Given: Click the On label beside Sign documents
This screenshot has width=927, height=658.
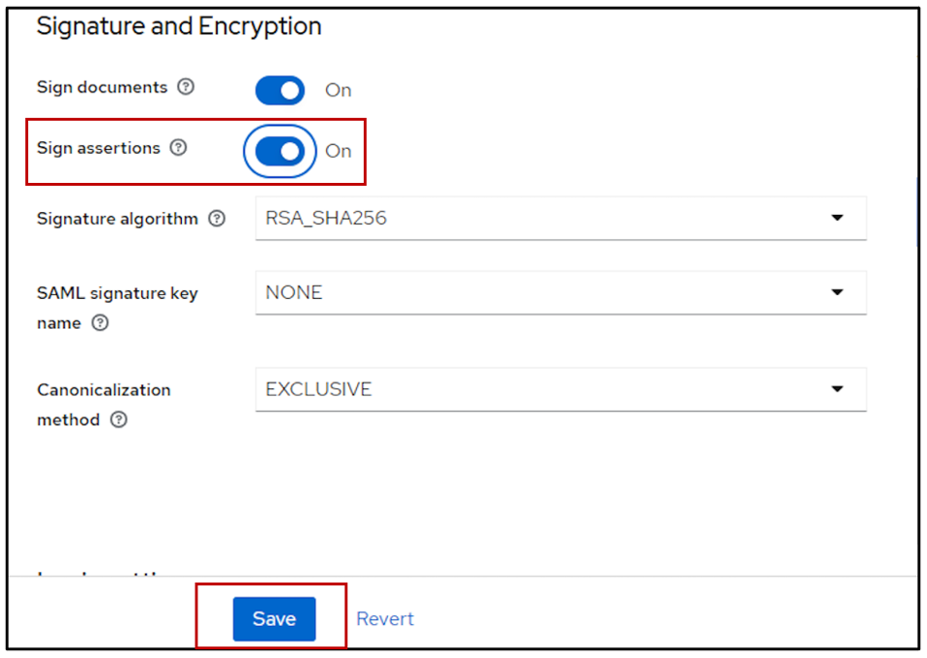Looking at the screenshot, I should [338, 90].
